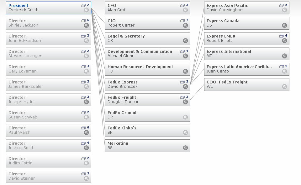This screenshot has width=301, height=185.
Task: Click magnifier icon on FedEx Kinko's card
Action: (185, 132)
